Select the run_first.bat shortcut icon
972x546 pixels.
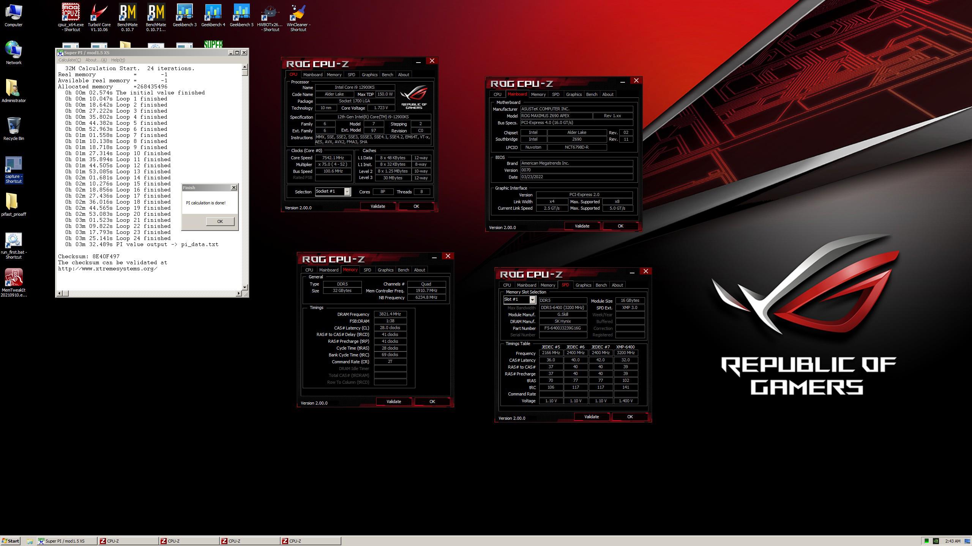coord(14,245)
